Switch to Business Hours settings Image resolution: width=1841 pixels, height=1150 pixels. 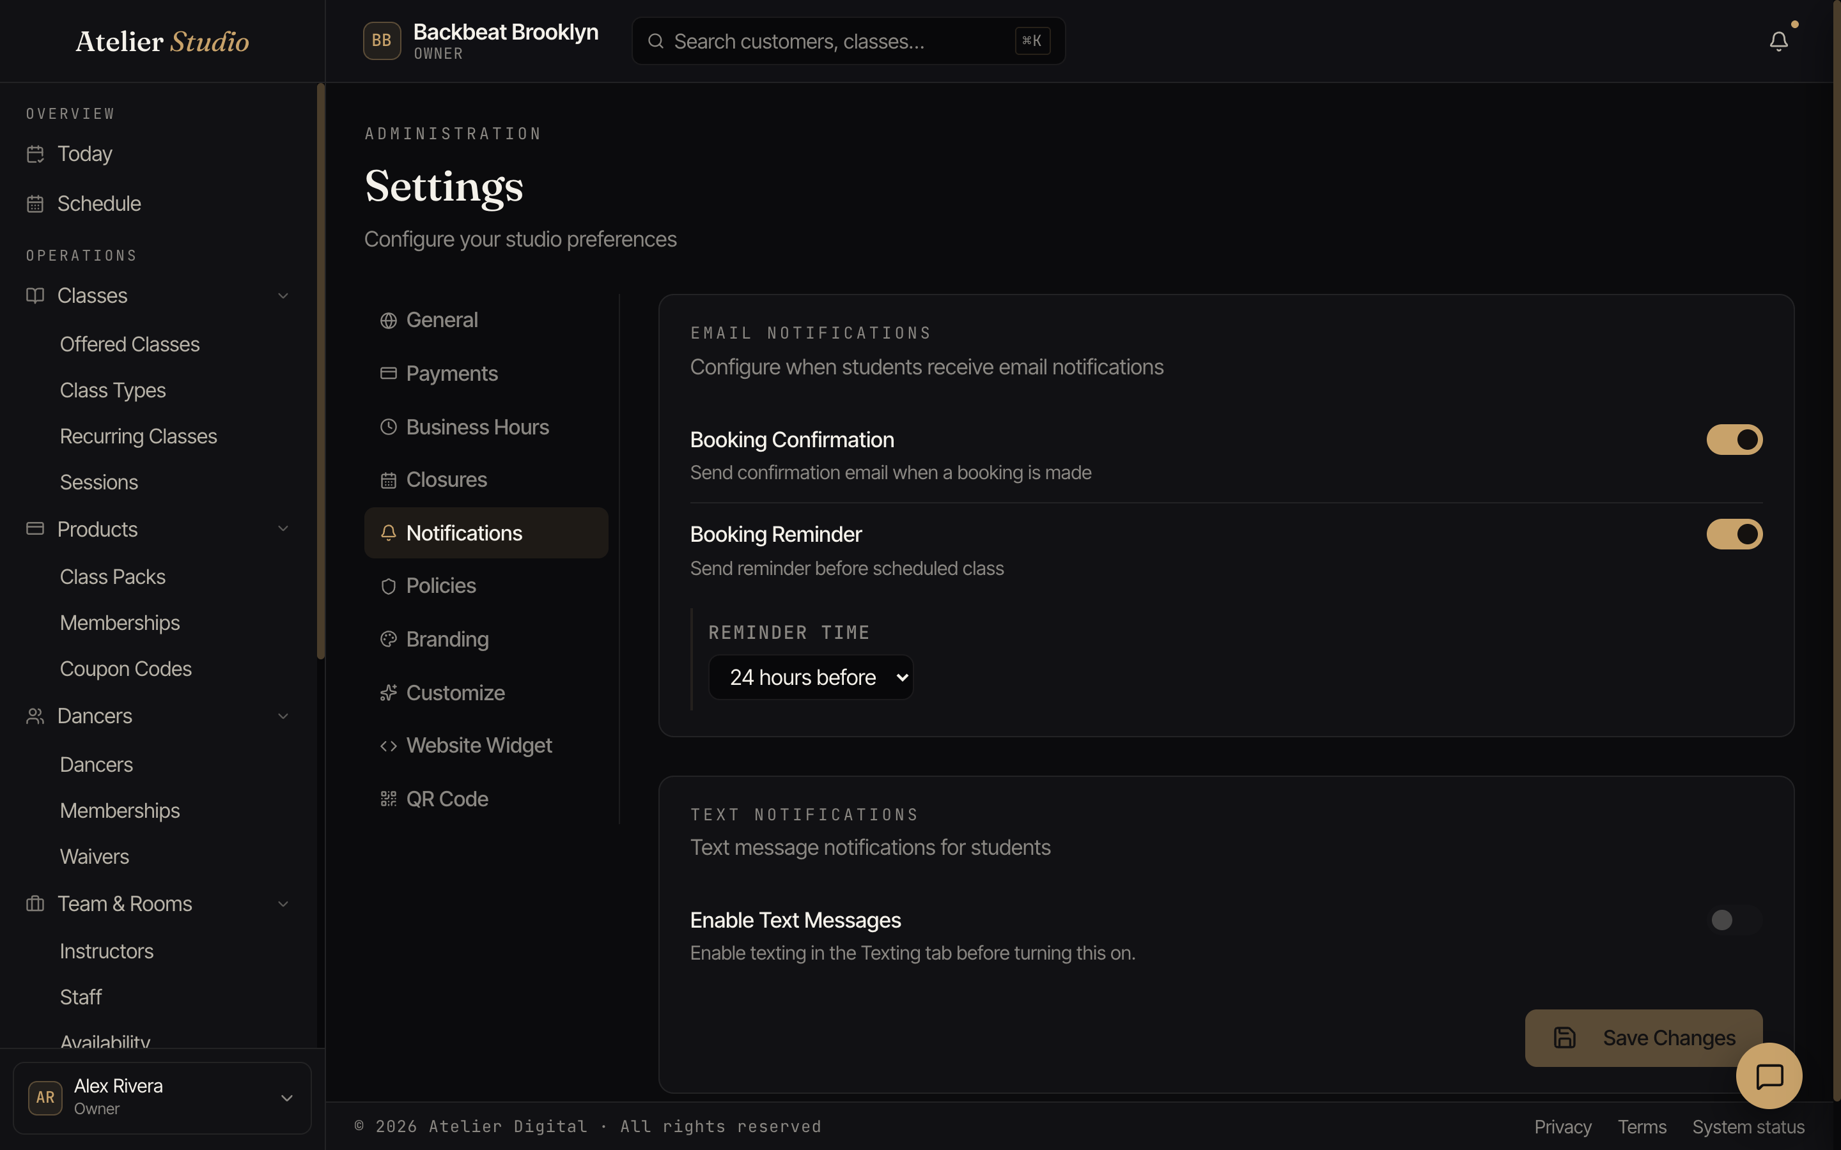pos(486,427)
